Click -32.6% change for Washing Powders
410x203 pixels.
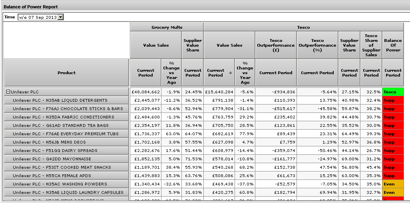tap(171, 184)
